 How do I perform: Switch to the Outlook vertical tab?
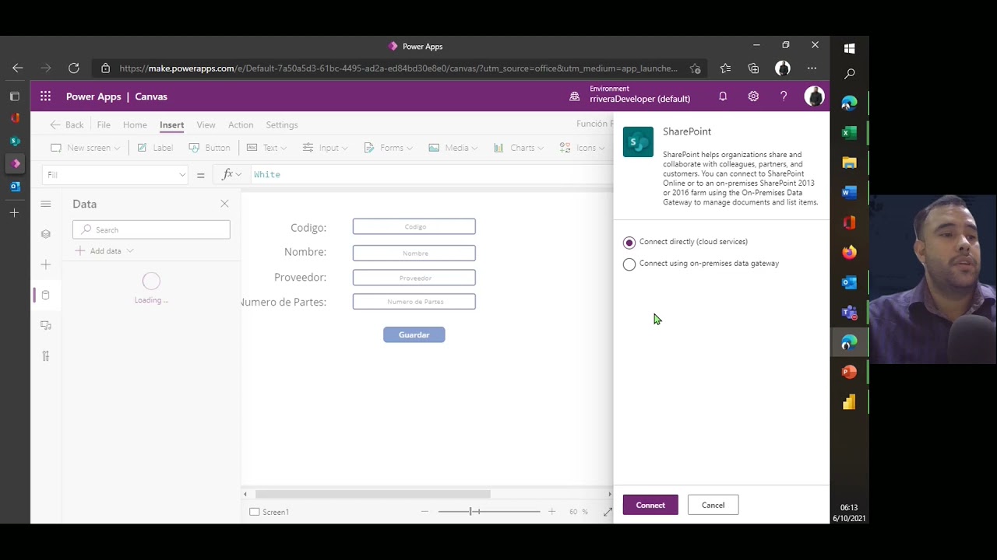click(15, 187)
